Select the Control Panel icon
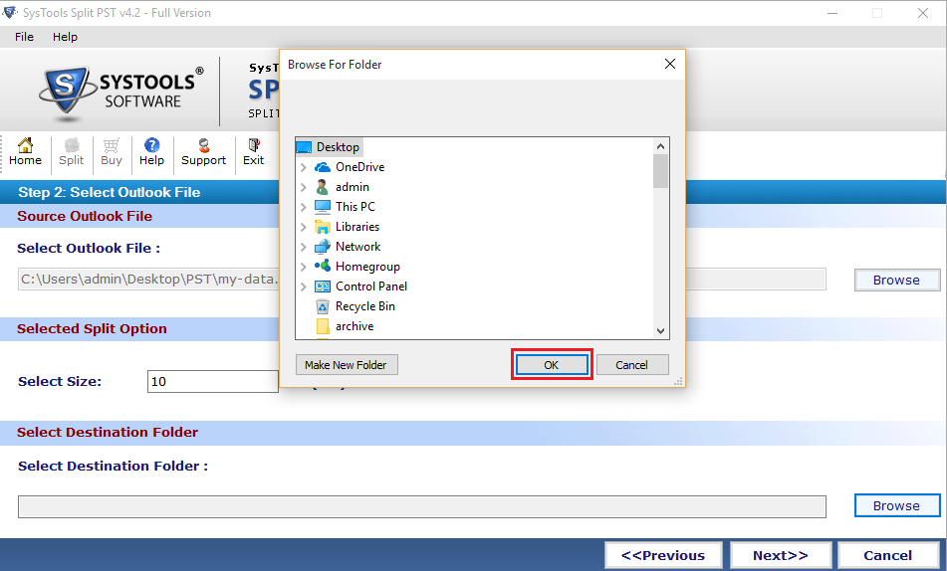The image size is (947, 571). tap(323, 286)
